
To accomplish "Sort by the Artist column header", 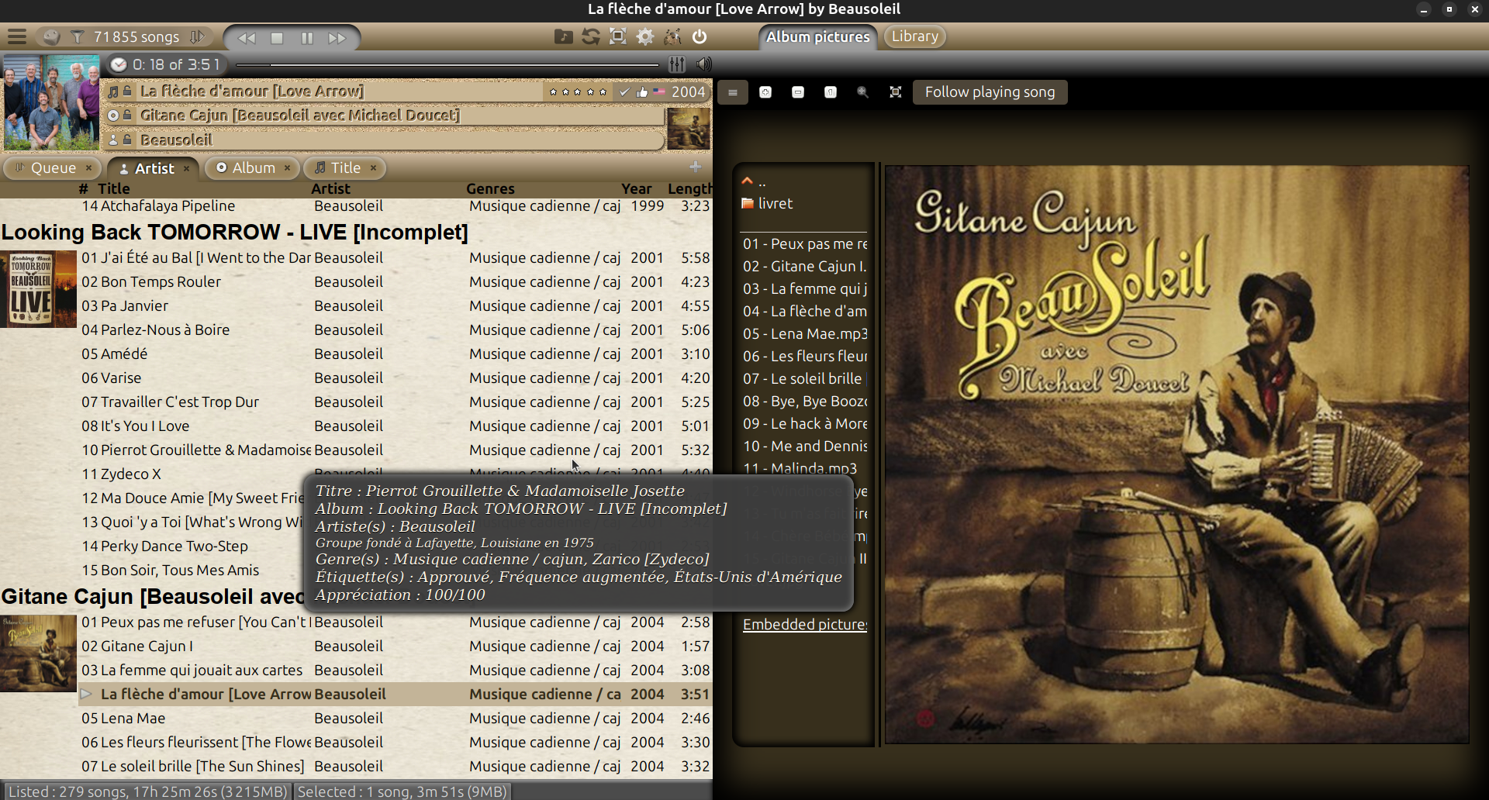I will pos(330,188).
